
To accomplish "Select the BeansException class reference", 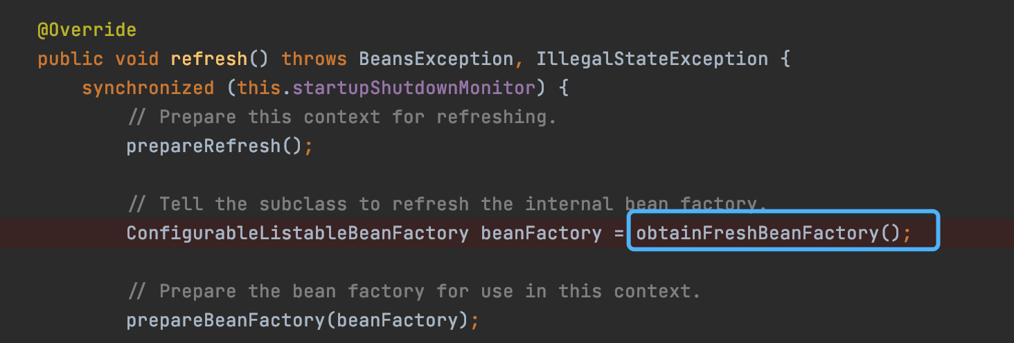I will pos(436,59).
